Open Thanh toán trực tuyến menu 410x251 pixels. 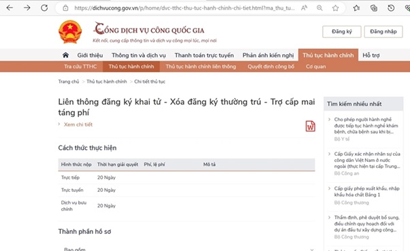pyautogui.click(x=204, y=55)
